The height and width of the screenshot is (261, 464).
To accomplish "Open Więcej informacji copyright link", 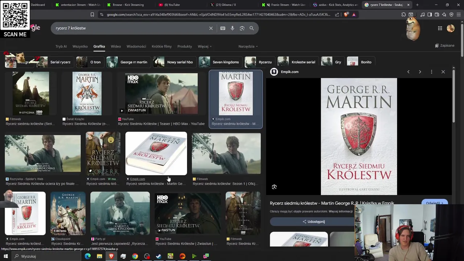I will point(340,211).
